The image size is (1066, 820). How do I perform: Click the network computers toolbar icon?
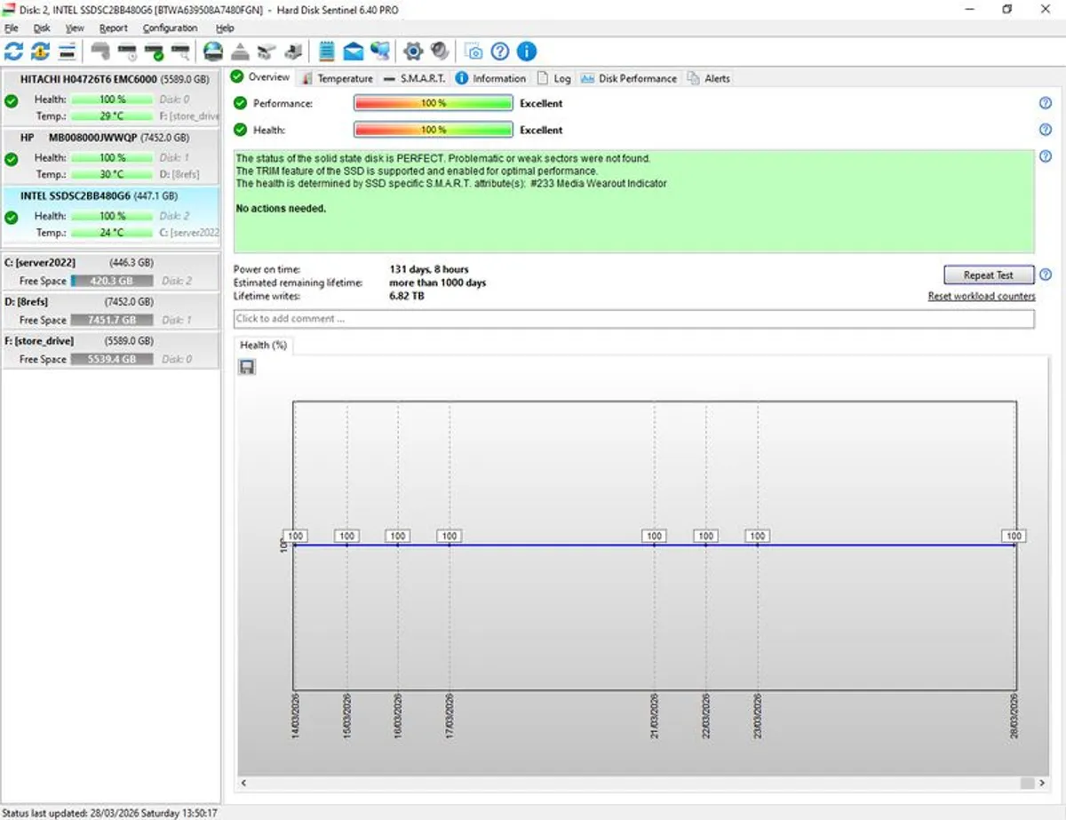click(x=380, y=51)
